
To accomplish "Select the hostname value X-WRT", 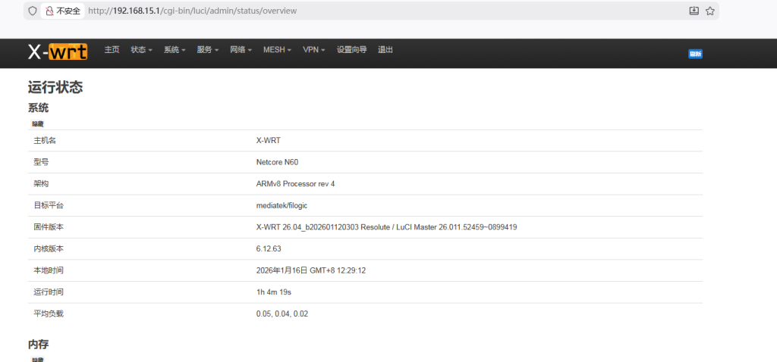I will 268,140.
